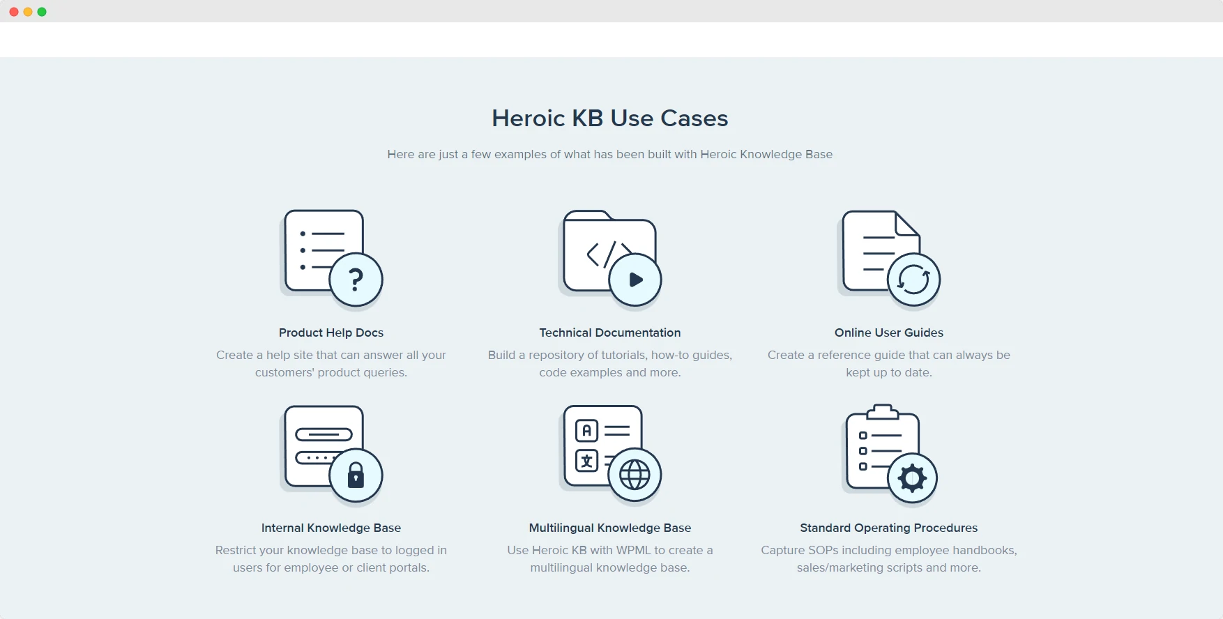Click the Multilingual Knowledge Base globe icon

610,455
